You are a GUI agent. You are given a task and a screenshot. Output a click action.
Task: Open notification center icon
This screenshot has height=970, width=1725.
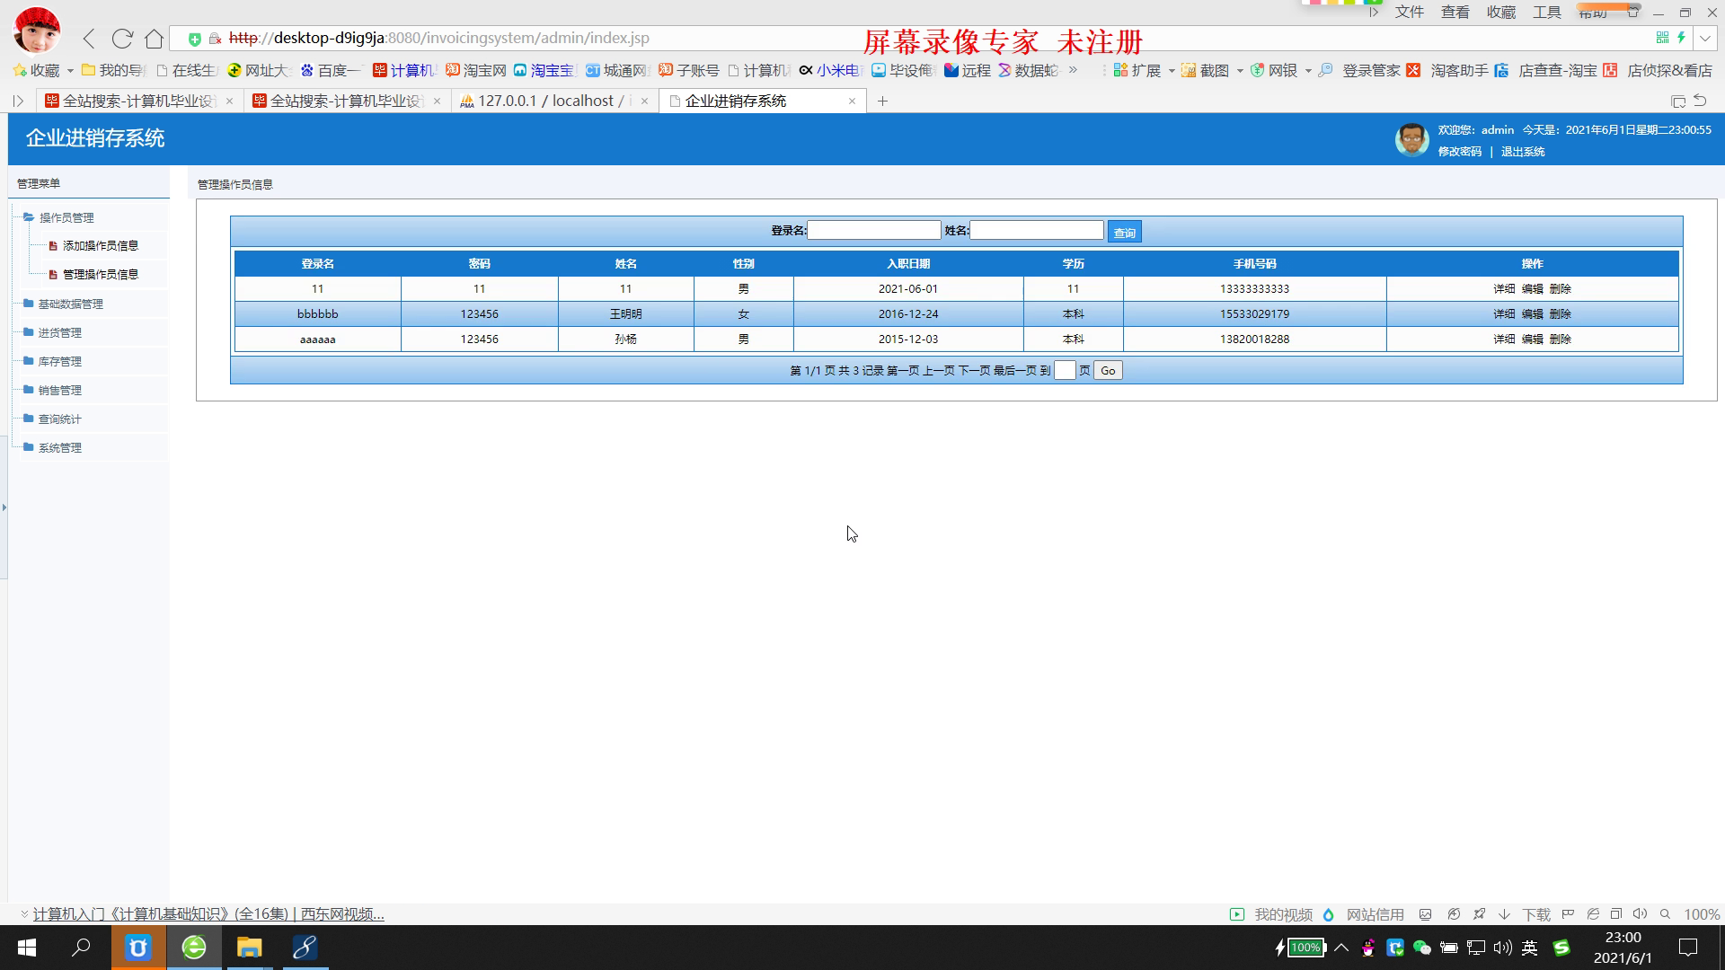[x=1688, y=948]
